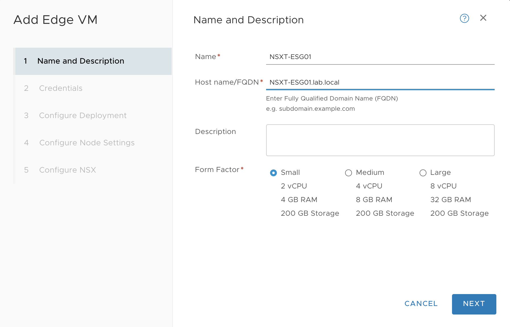Choose the Medium form factor radio

point(348,173)
